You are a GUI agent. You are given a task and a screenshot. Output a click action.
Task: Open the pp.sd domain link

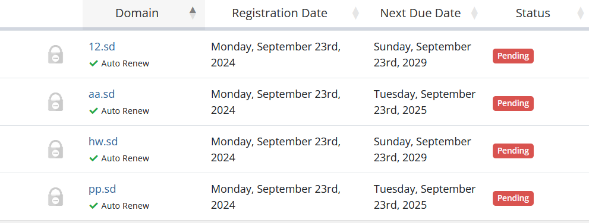(102, 189)
